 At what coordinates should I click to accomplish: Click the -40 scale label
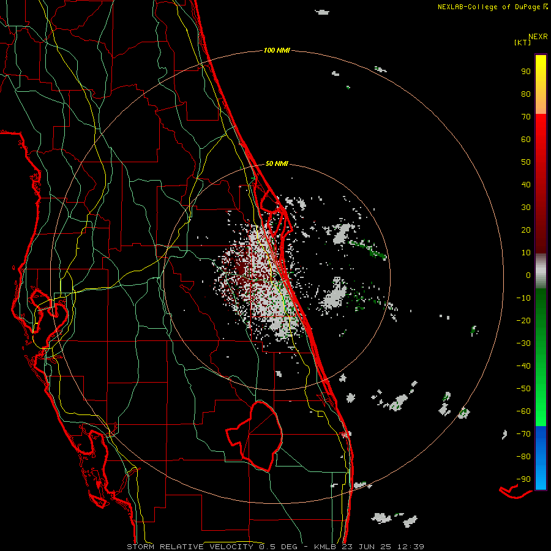coord(523,366)
